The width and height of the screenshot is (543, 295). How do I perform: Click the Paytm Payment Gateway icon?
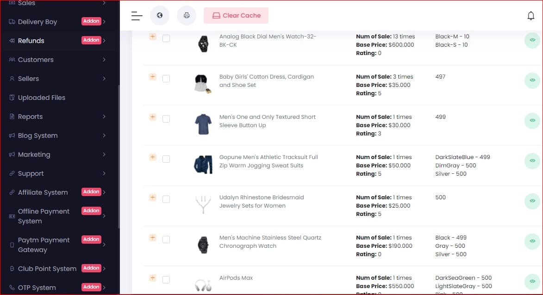pos(12,245)
